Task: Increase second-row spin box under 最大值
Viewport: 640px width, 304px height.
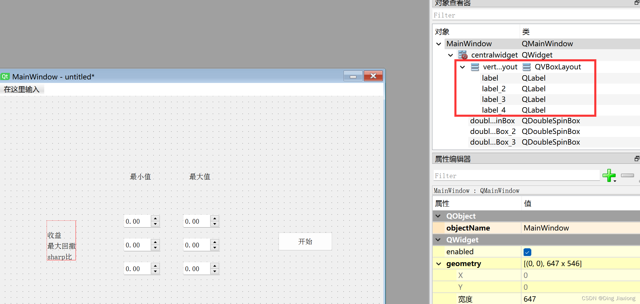Action: (215, 242)
